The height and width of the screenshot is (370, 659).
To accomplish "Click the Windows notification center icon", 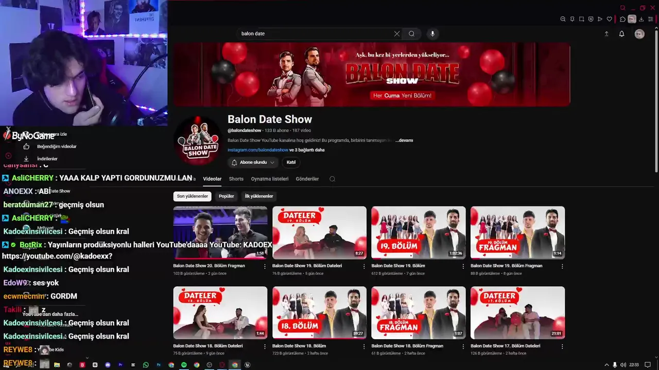I will [648, 365].
